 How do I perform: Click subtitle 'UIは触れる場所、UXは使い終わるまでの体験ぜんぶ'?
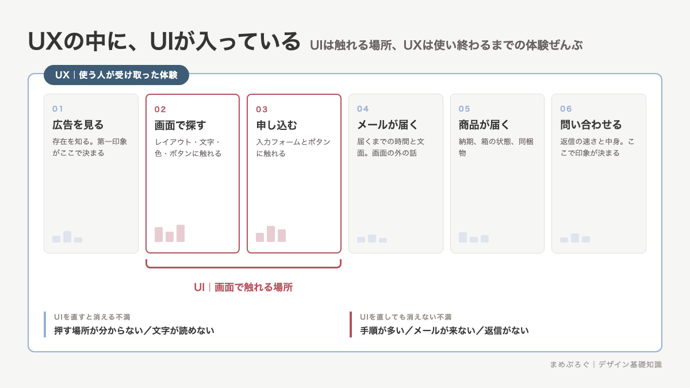[x=446, y=45]
